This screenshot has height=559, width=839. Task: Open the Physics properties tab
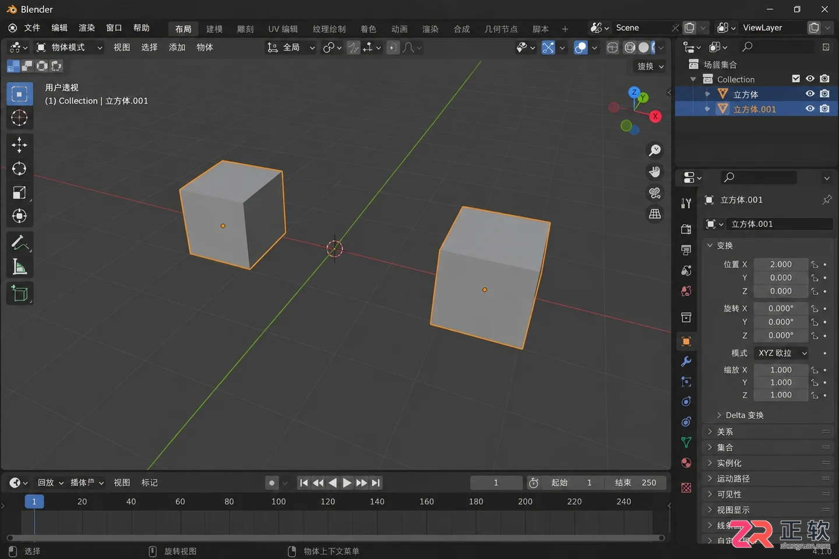click(686, 402)
